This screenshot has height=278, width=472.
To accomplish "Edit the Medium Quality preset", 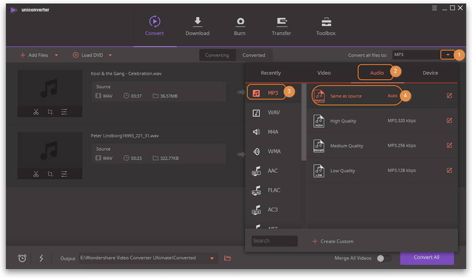I will coord(449,146).
